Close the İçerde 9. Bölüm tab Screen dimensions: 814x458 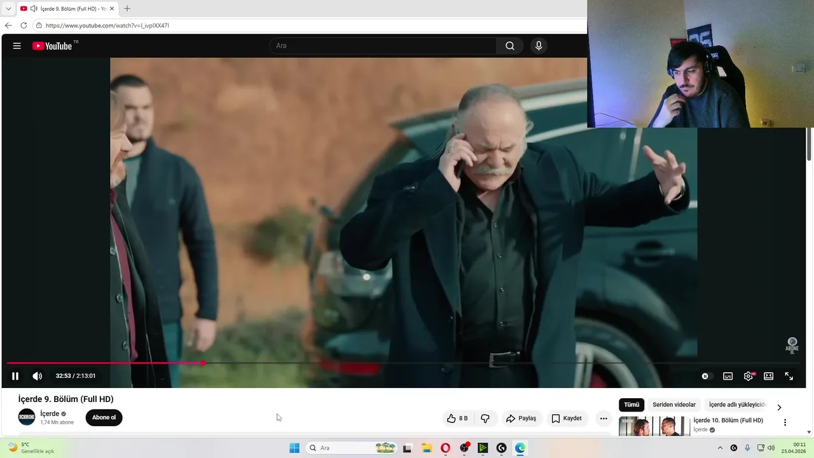(x=112, y=9)
